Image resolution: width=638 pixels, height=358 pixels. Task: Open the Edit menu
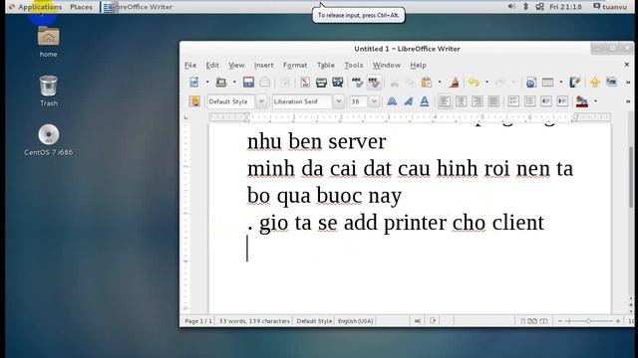[212, 65]
